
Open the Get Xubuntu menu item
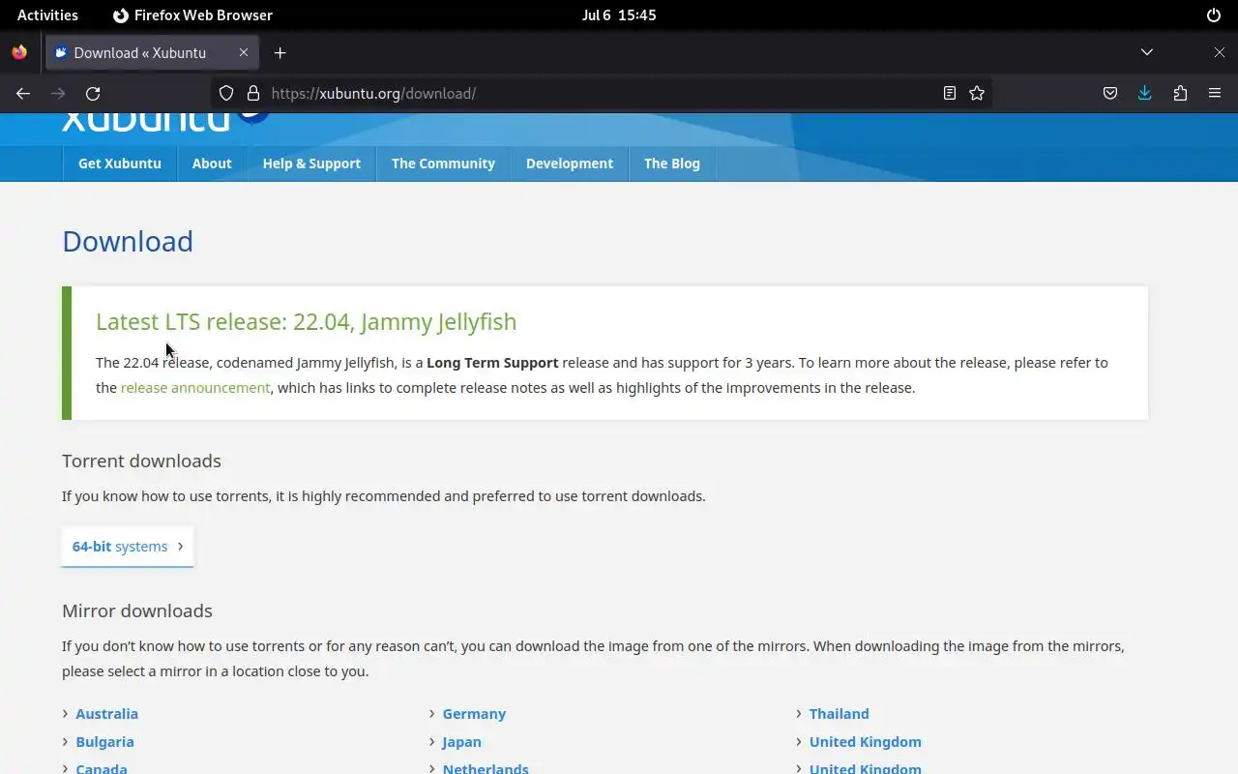click(x=120, y=164)
